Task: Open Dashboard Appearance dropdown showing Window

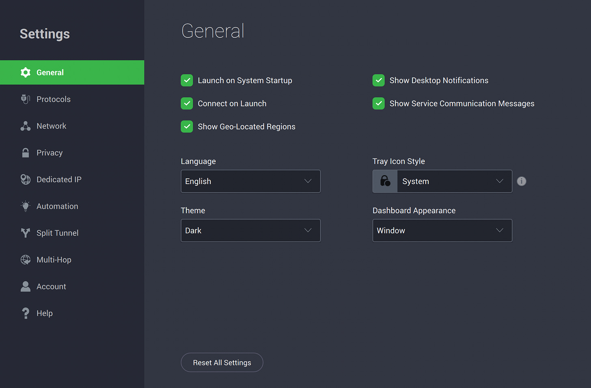Action: (x=442, y=230)
